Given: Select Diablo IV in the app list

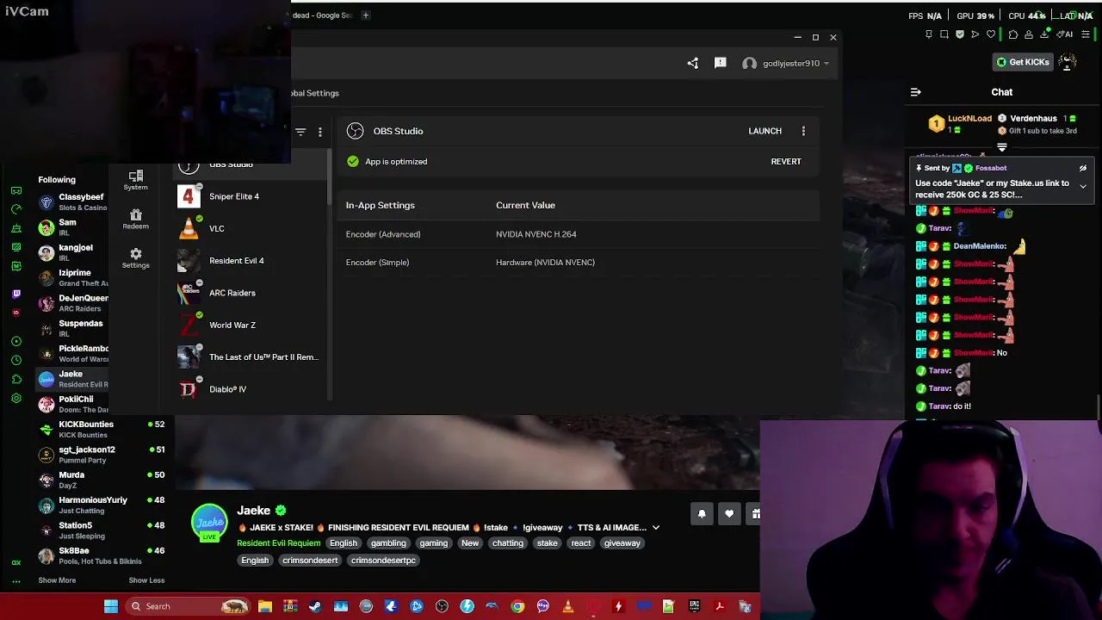Looking at the screenshot, I should [x=250, y=389].
